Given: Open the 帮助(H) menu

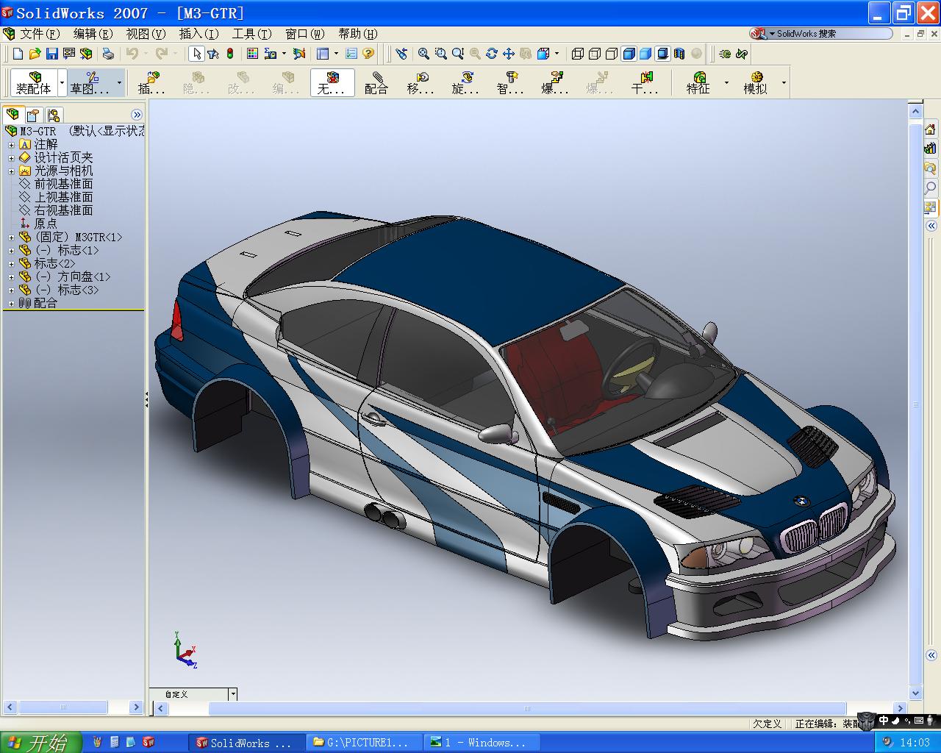Looking at the screenshot, I should click(x=358, y=34).
